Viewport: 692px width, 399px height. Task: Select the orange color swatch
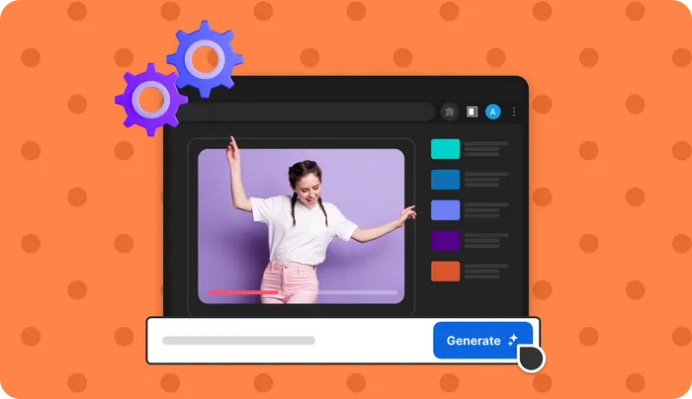coord(445,272)
